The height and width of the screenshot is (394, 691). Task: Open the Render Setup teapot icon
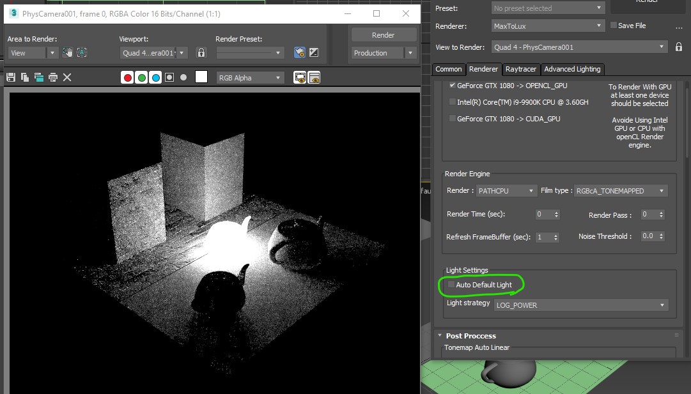coord(299,53)
